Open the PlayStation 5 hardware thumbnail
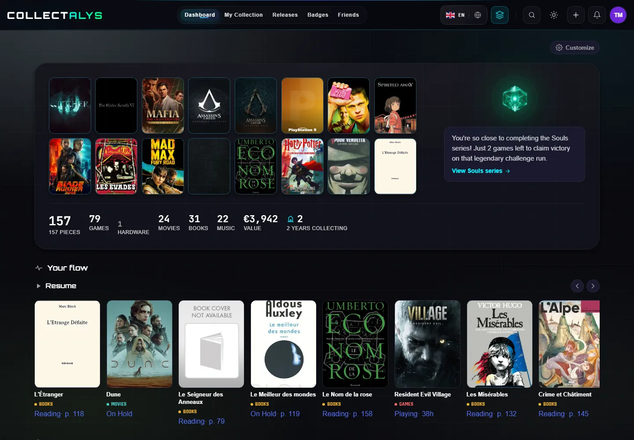The image size is (634, 440). pos(302,106)
